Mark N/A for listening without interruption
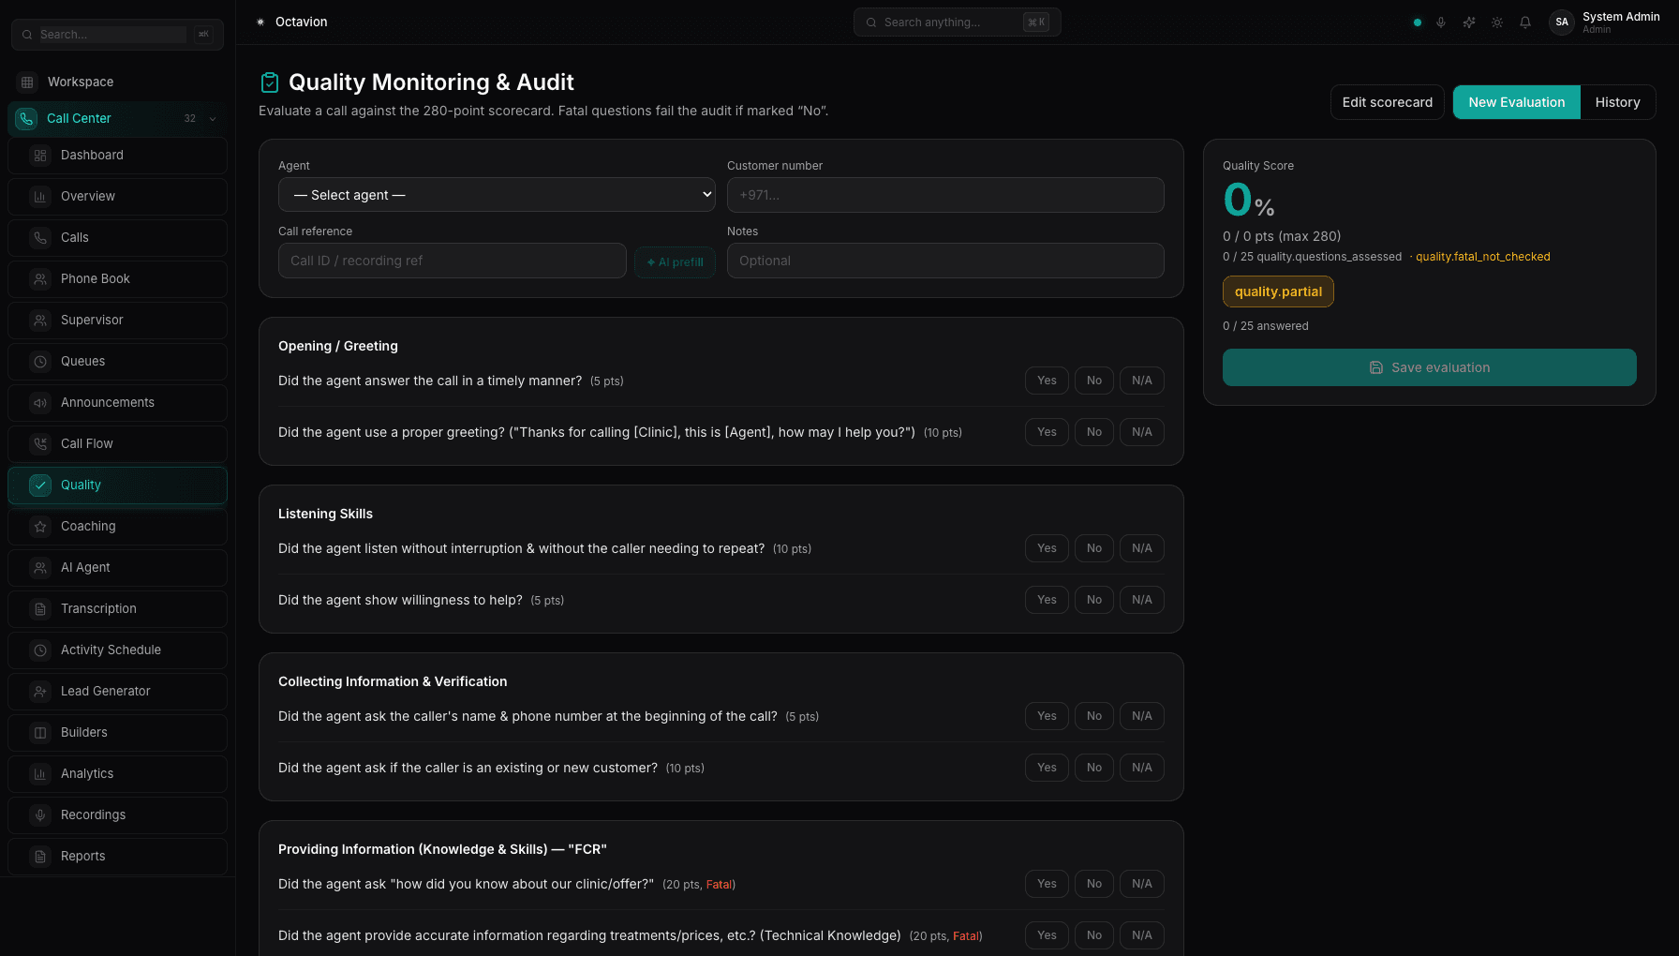 click(1142, 548)
